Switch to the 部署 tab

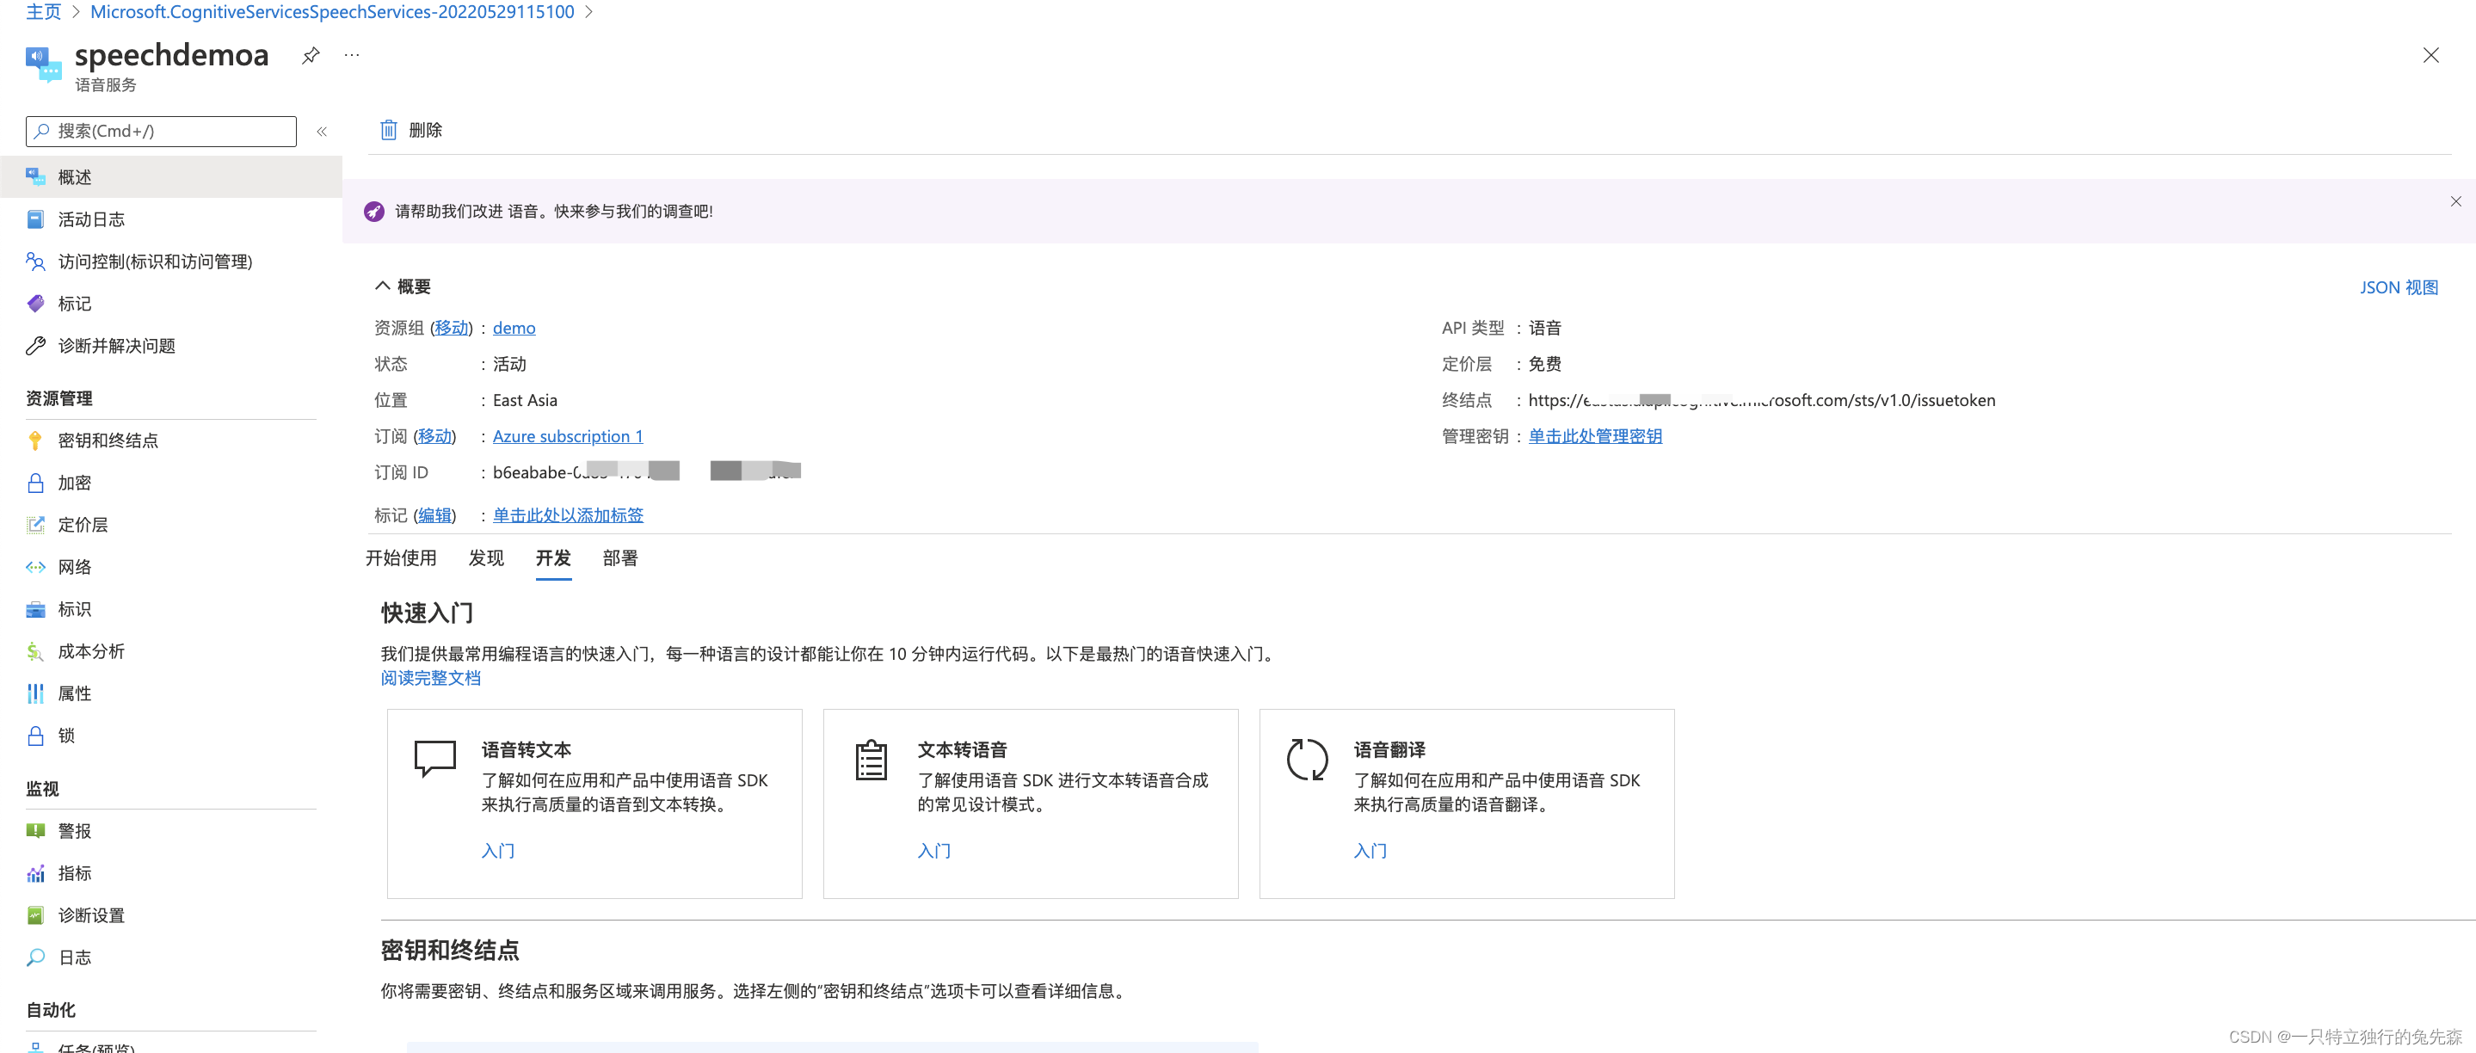(x=620, y=558)
